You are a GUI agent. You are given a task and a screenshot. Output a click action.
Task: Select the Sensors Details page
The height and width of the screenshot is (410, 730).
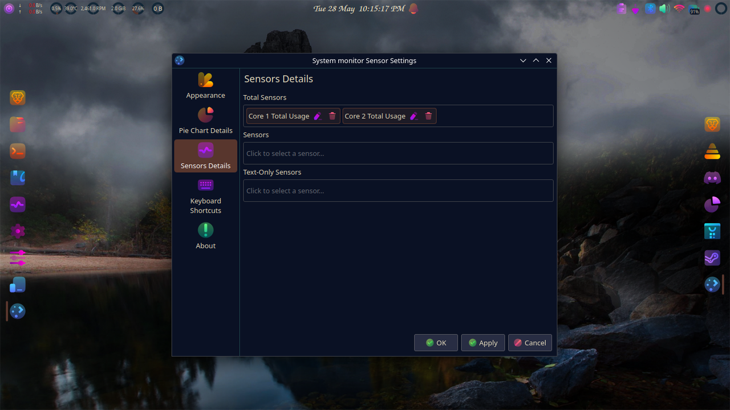pos(205,156)
